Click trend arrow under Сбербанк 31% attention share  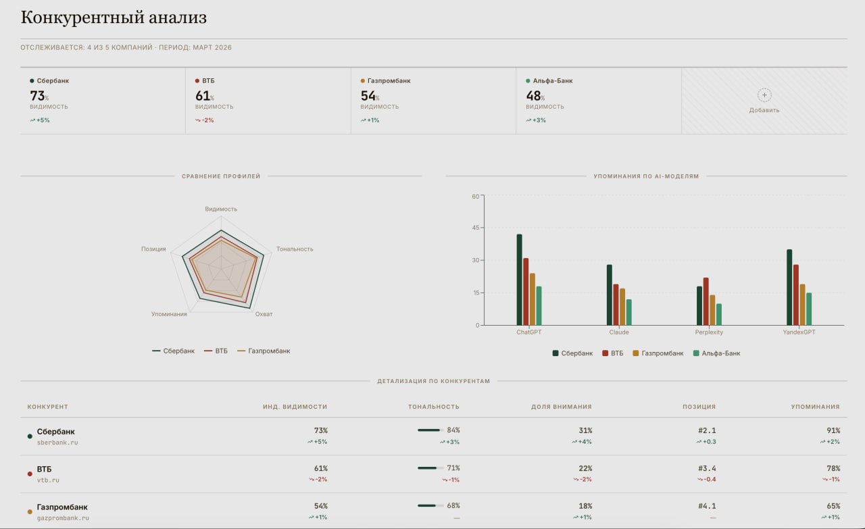pyautogui.click(x=575, y=442)
